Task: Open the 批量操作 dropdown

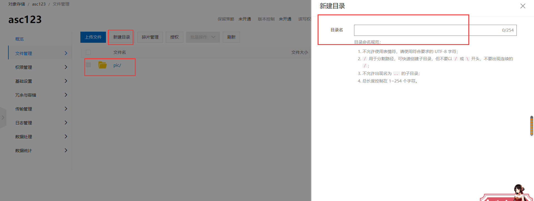Action: click(x=203, y=37)
